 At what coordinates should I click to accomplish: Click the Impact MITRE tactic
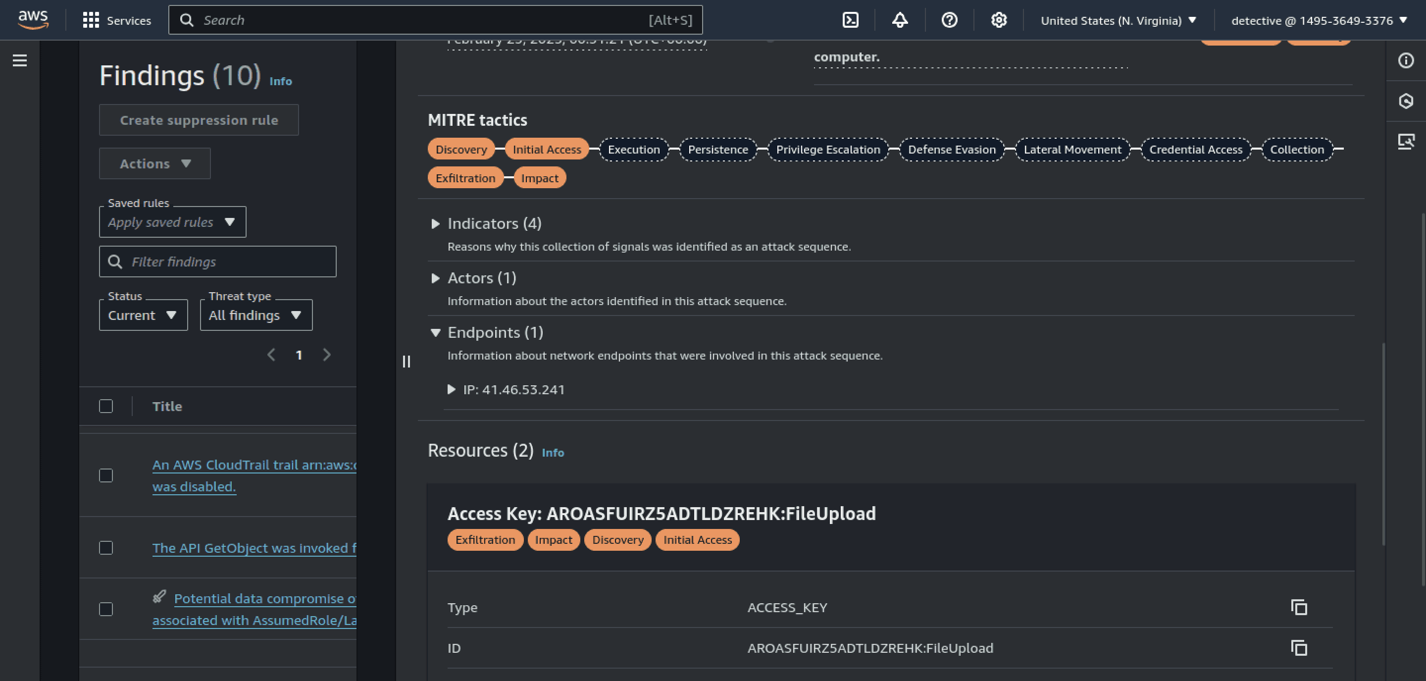(540, 178)
